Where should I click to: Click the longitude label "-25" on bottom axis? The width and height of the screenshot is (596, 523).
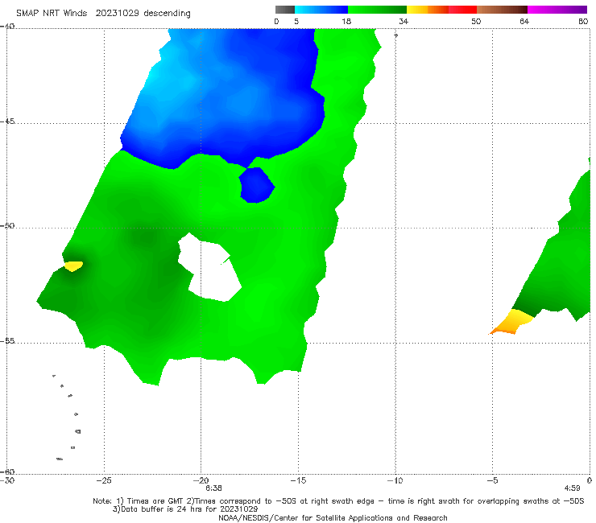coord(104,480)
